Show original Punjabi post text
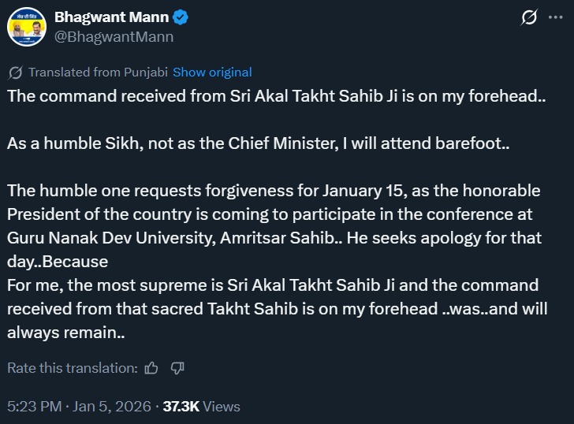Viewport: 574px width, 424px height. pyautogui.click(x=212, y=73)
